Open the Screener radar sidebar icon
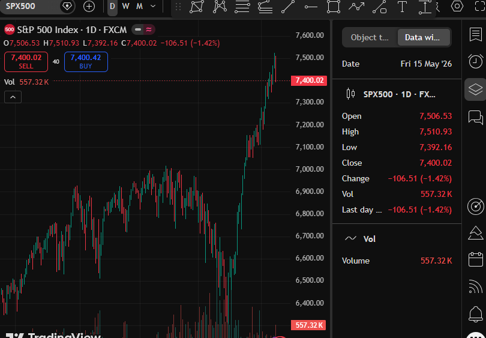This screenshot has width=486, height=338. point(475,206)
